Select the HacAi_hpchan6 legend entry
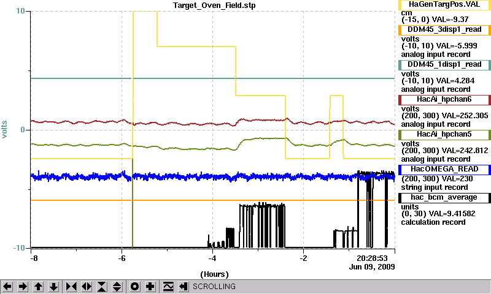This screenshot has width=491, height=294. 444,100
